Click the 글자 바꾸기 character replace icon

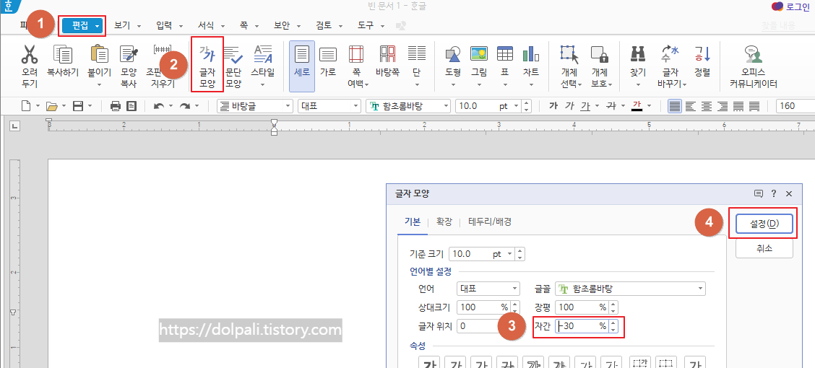pyautogui.click(x=670, y=54)
